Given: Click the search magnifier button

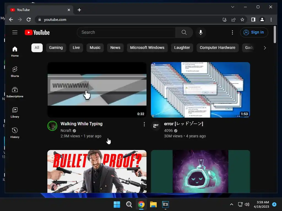Looking at the screenshot, I should click(184, 32).
